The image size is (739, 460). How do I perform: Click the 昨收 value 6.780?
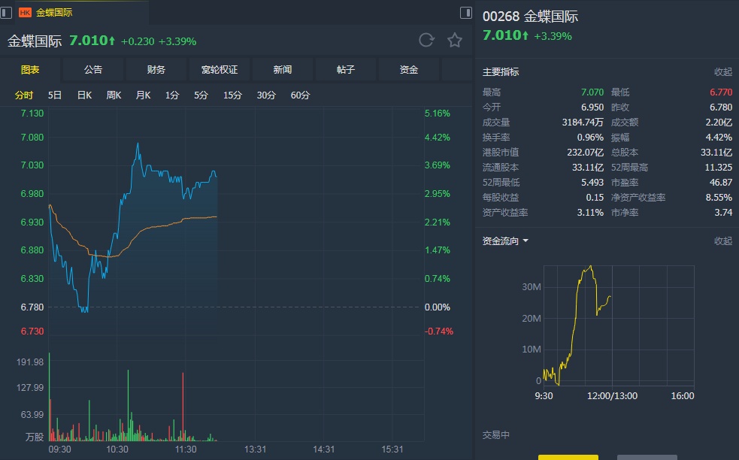[721, 107]
